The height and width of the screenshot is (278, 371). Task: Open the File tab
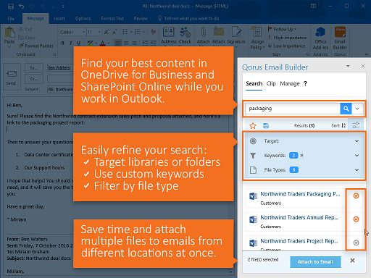(x=11, y=19)
